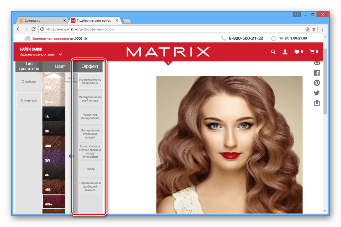Select the Тон-в-тон dye type option
Screen dimensions: 341x227
29,101
